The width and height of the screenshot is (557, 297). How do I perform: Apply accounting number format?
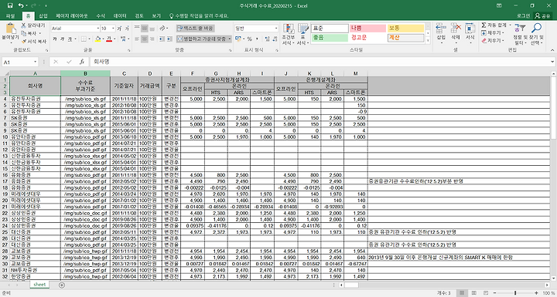237,39
